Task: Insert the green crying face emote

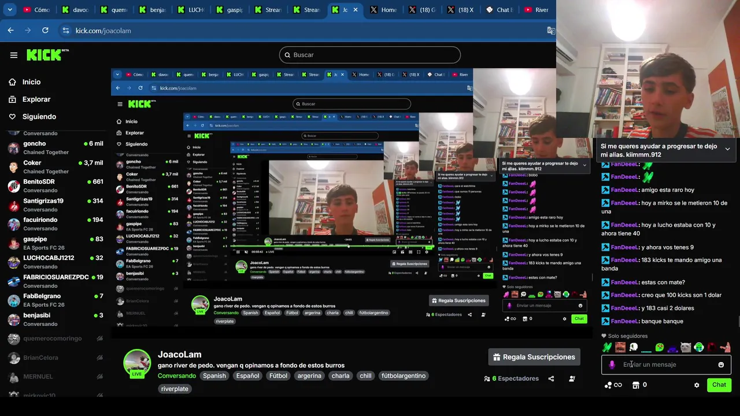Action: click(660, 347)
